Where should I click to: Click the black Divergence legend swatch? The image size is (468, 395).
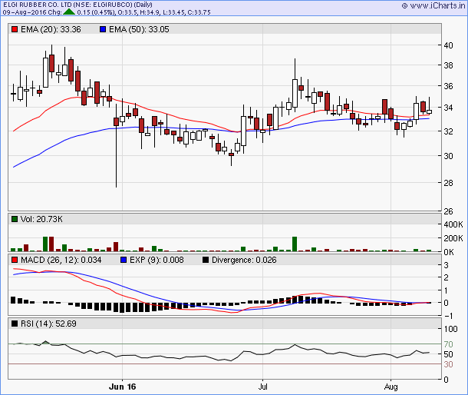[x=206, y=260]
